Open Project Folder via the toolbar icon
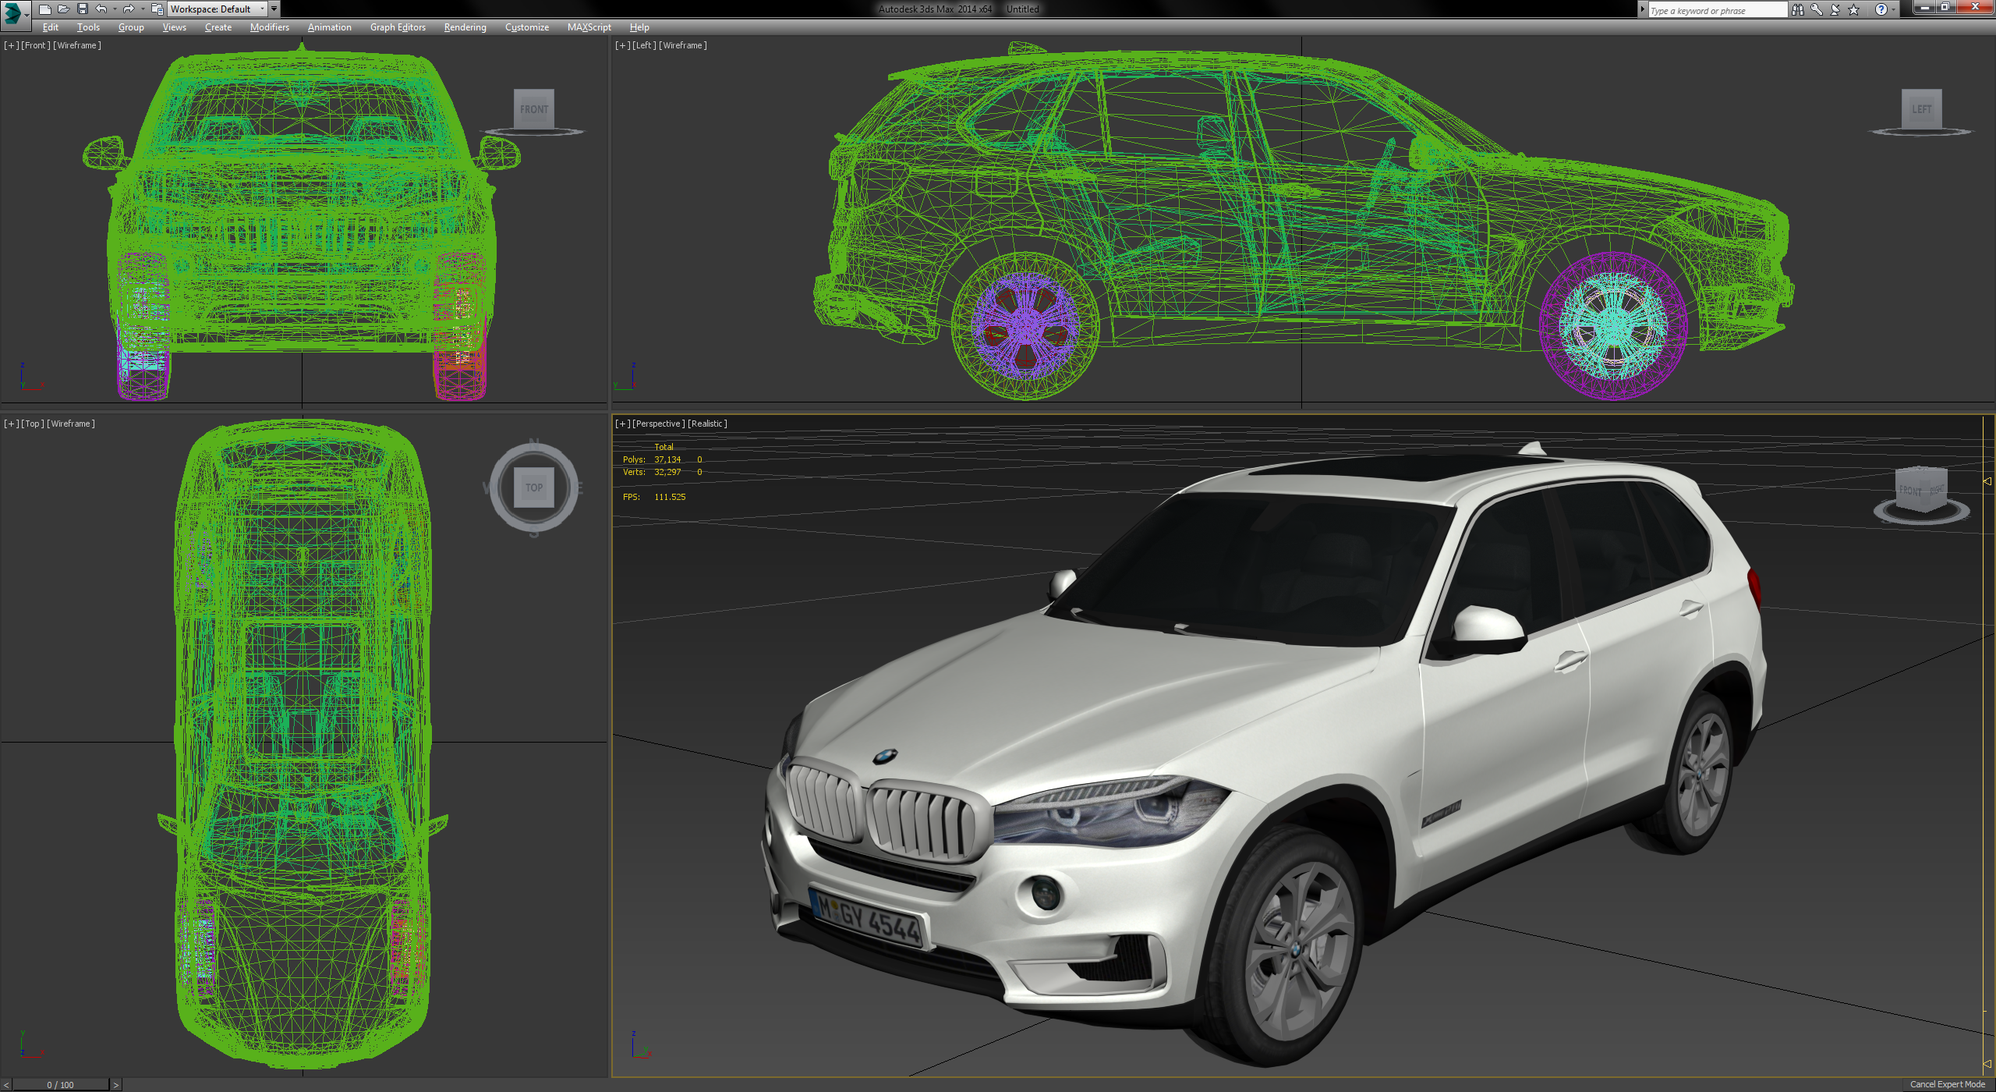Screen dimensions: 1996x1092 point(157,9)
